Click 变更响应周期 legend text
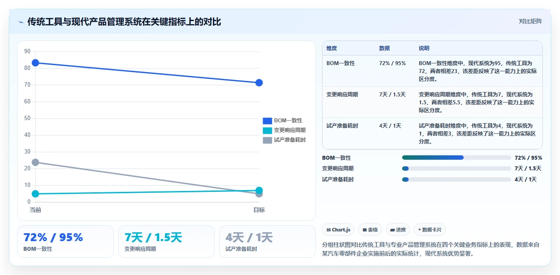Image resolution: width=560 pixels, height=275 pixels. pos(290,130)
